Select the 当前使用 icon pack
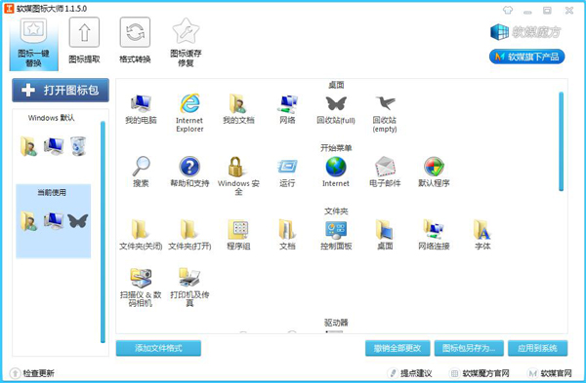Screen dimensions: 586x383 coord(53,221)
